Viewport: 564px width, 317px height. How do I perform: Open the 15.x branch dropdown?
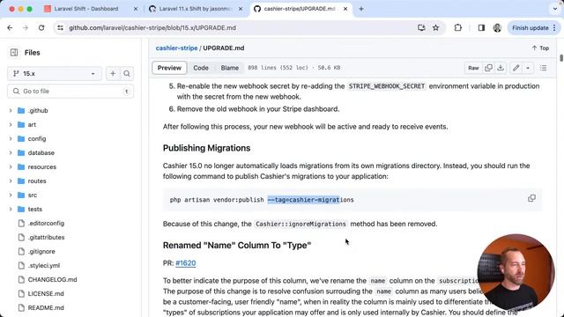[x=55, y=74]
